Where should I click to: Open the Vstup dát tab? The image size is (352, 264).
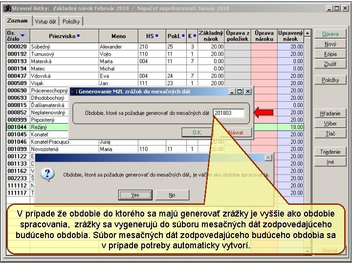click(45, 22)
